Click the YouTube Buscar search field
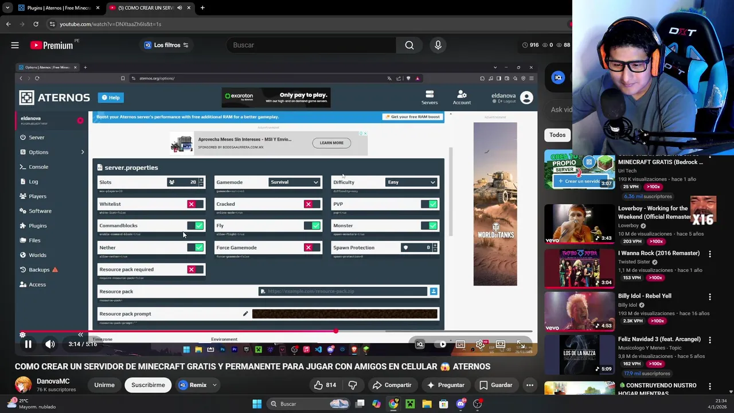This screenshot has width=734, height=413. tap(310, 45)
